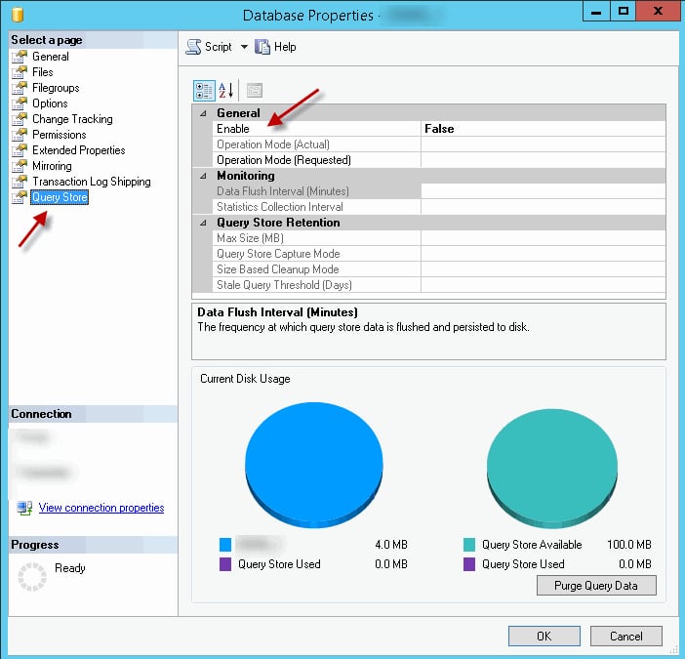Click the Max Size (MB) value cell
This screenshot has height=659, width=685.
tap(543, 238)
